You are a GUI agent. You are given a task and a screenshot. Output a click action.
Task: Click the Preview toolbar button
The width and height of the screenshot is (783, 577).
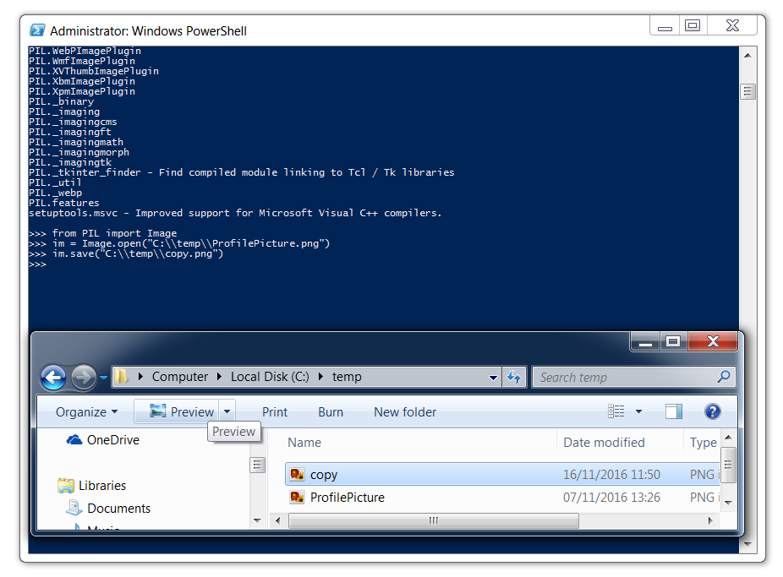[x=182, y=412]
